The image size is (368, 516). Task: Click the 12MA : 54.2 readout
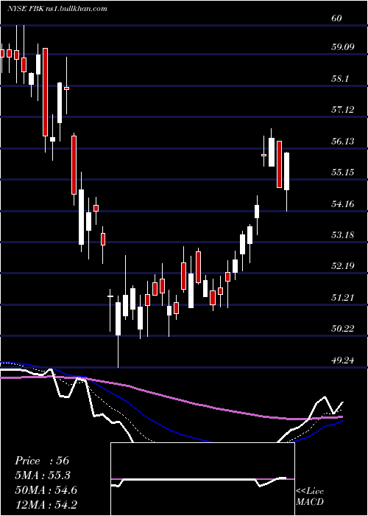[x=46, y=504]
